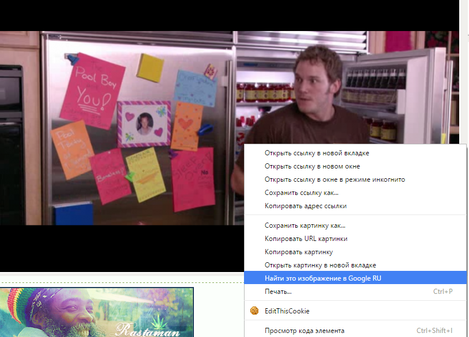Select 'Сохранить ссылку как...'
Image resolution: width=469 pixels, height=337 pixels.
[355, 193]
